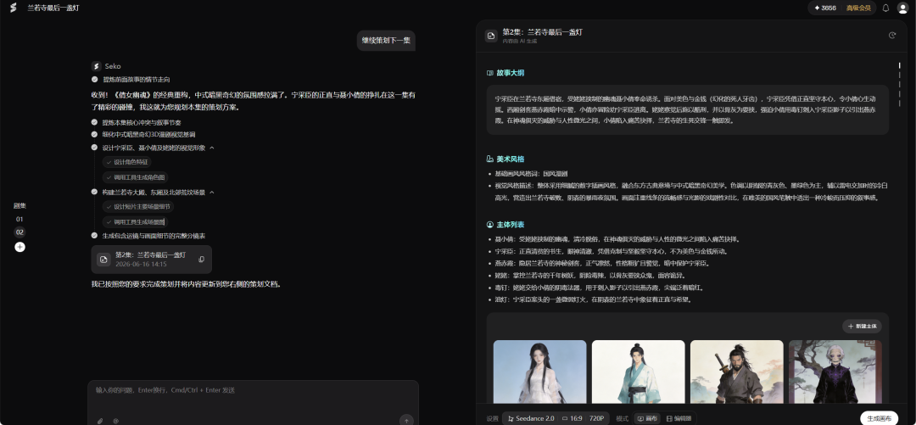
Task: Open 高级会员 premium membership
Action: pyautogui.click(x=858, y=8)
